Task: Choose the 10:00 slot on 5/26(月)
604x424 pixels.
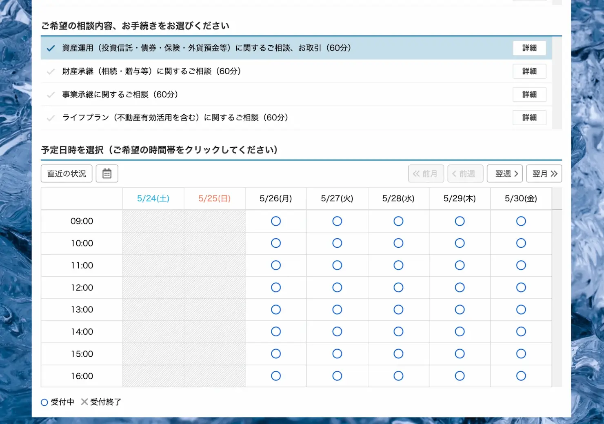Action: coord(276,243)
